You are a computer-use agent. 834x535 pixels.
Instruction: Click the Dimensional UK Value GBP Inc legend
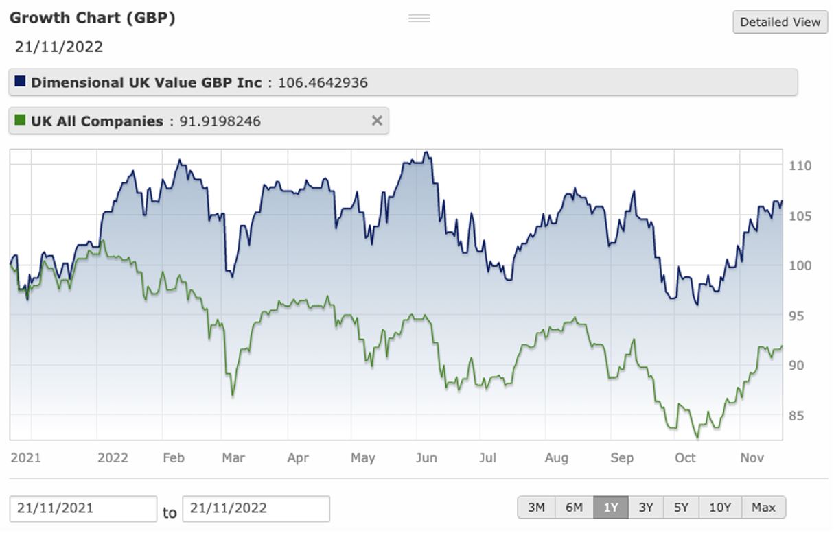pyautogui.click(x=146, y=82)
